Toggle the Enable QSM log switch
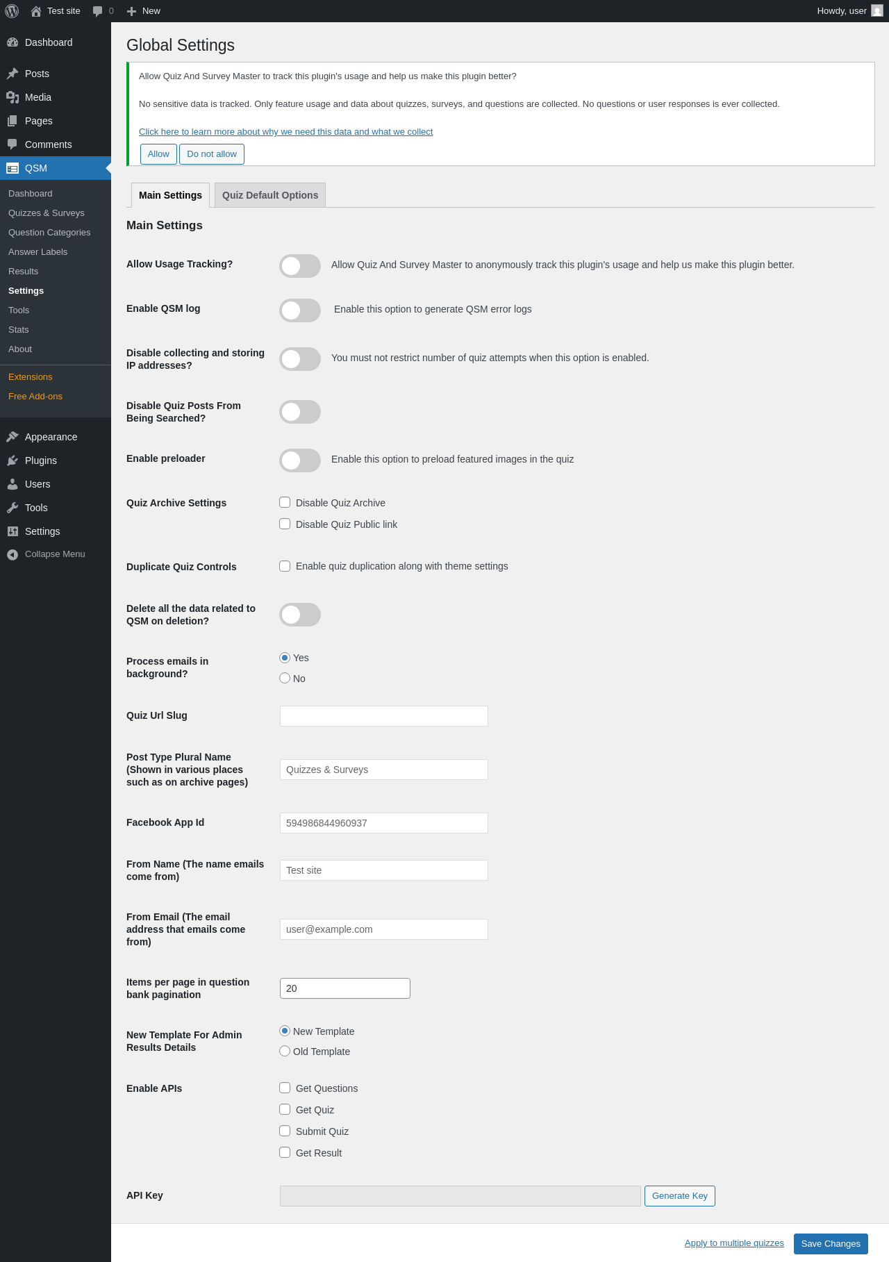 300,310
